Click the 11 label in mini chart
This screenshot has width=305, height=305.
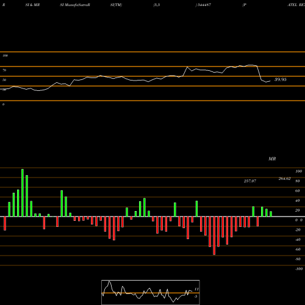tap(196, 289)
